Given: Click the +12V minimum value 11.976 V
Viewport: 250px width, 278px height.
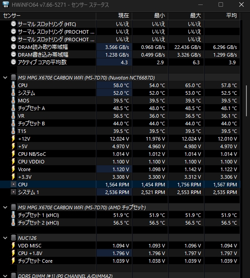Looking at the screenshot, I should (x=156, y=139).
